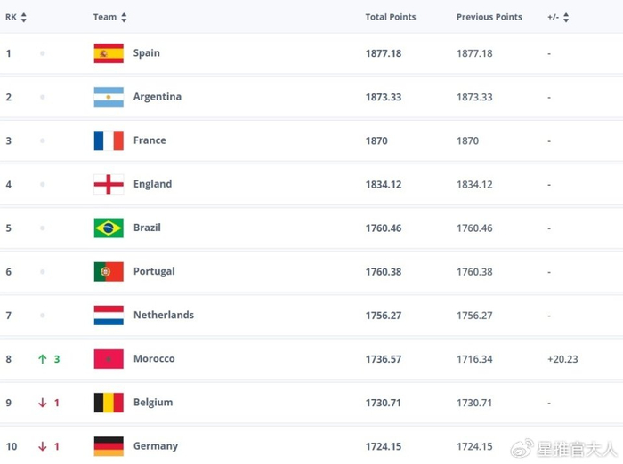
Task: Open the Morocco team link
Action: 154,359
